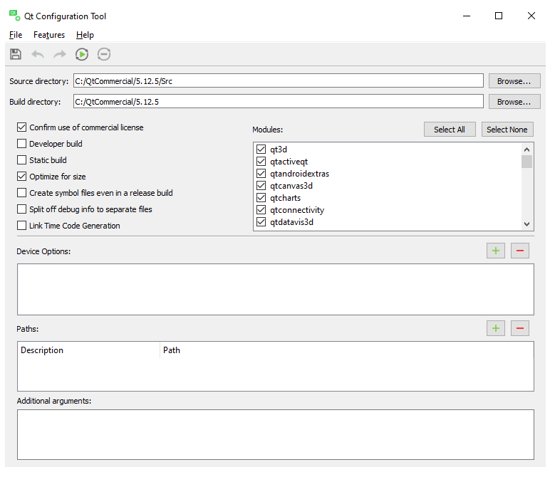Click the Undo arrow in toolbar
Image resolution: width=550 pixels, height=477 pixels.
click(38, 54)
